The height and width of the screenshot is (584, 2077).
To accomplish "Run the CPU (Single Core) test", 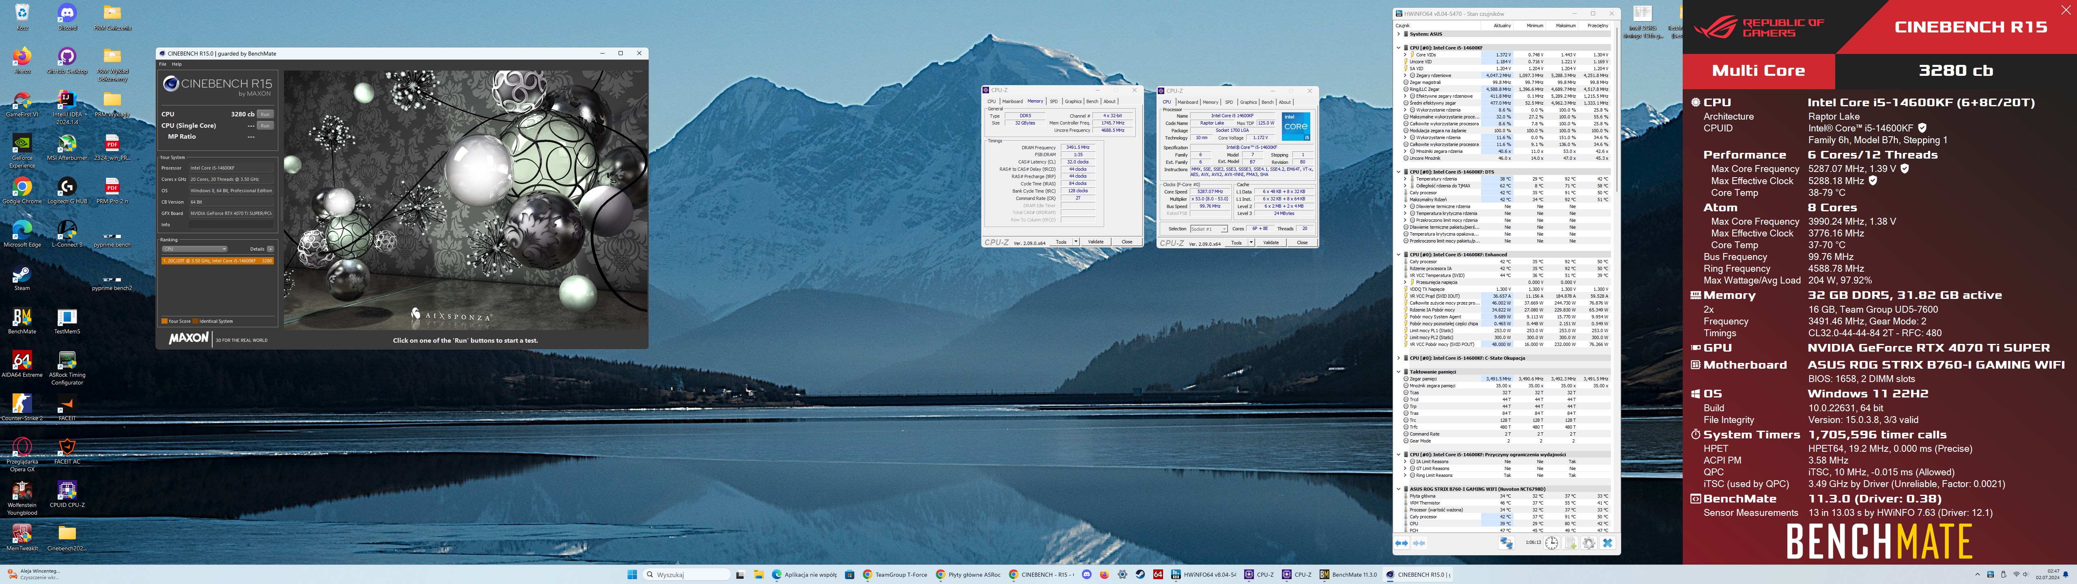I will point(265,126).
